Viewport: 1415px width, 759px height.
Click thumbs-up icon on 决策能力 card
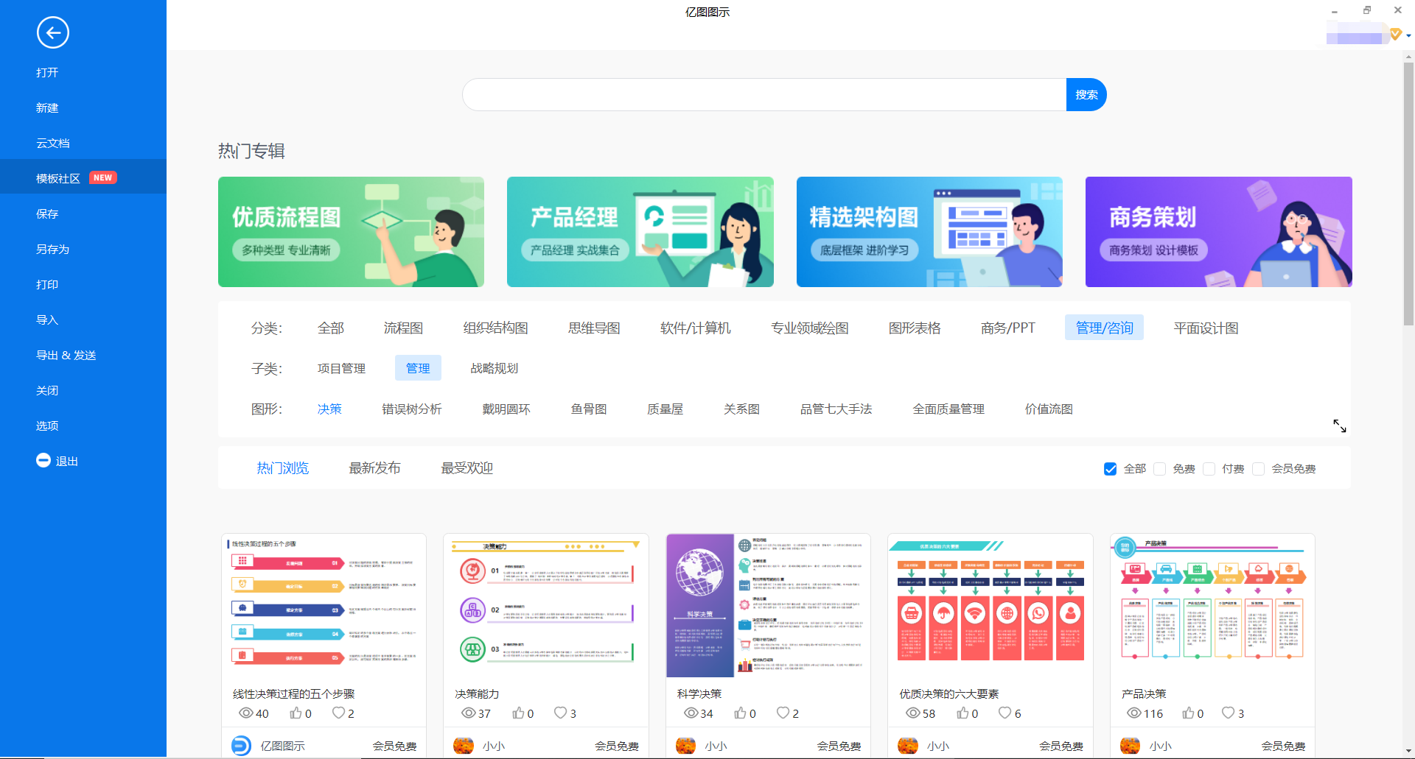click(x=518, y=713)
